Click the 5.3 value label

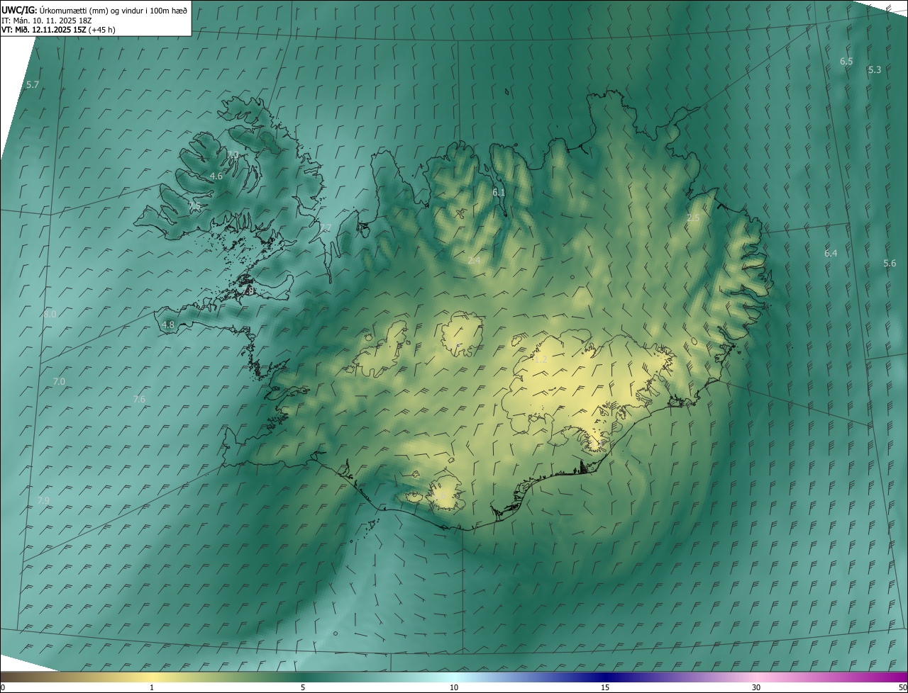click(x=875, y=69)
